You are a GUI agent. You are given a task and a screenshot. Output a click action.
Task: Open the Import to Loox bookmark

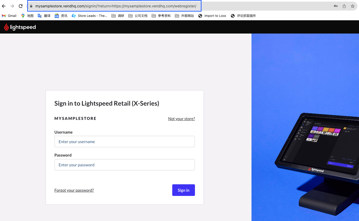click(212, 16)
